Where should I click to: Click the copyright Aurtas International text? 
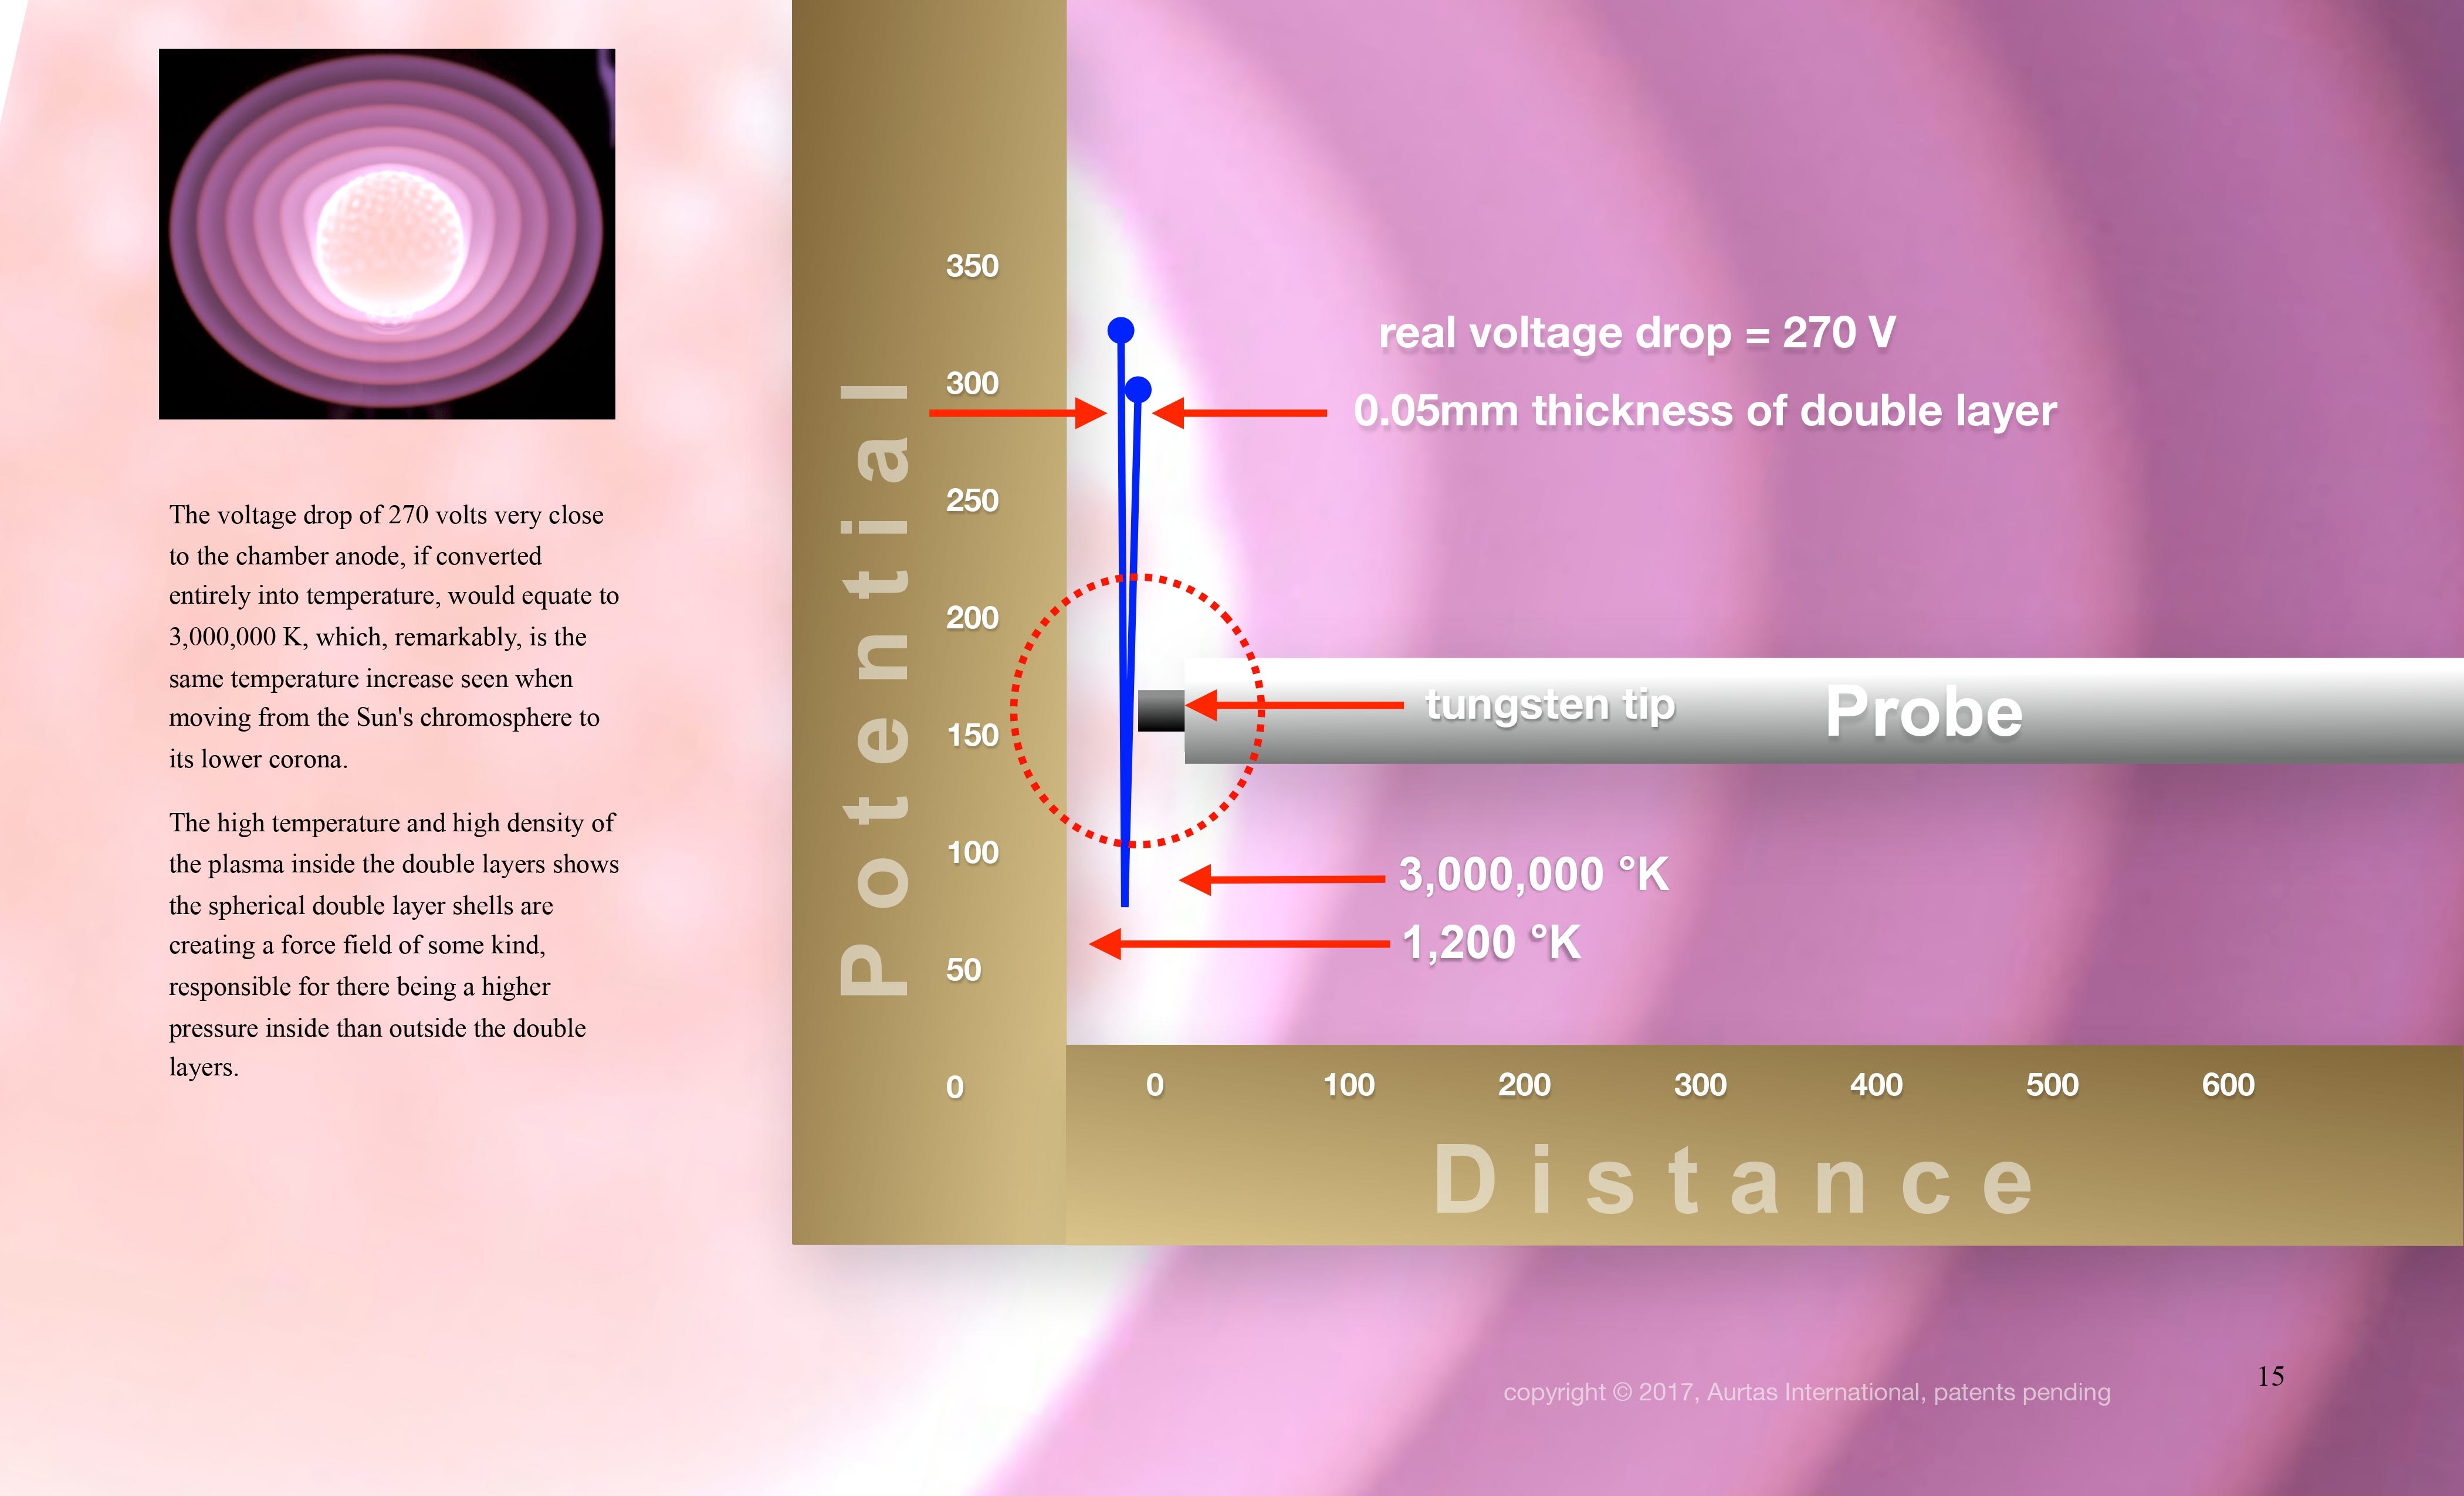click(1806, 1392)
